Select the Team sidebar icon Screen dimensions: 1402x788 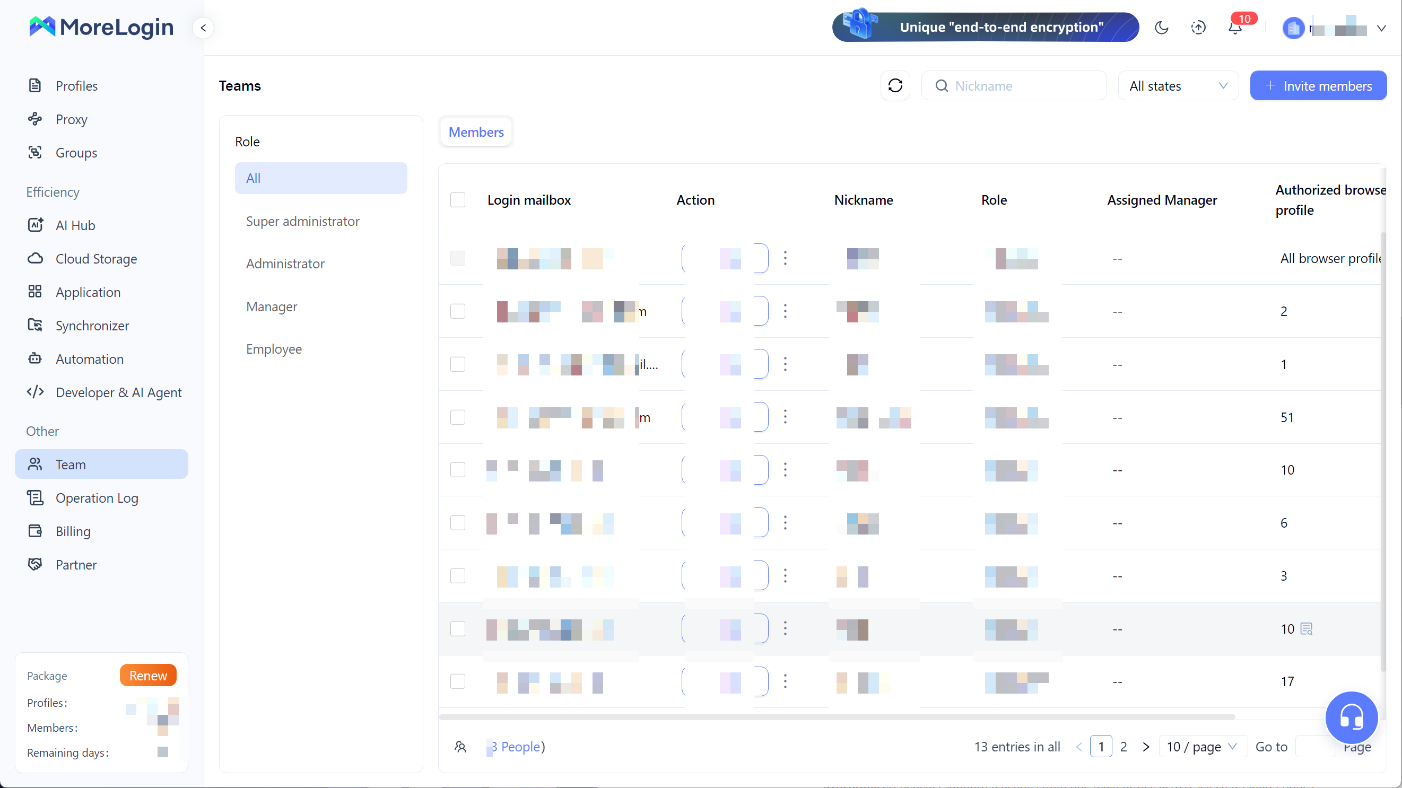click(36, 464)
